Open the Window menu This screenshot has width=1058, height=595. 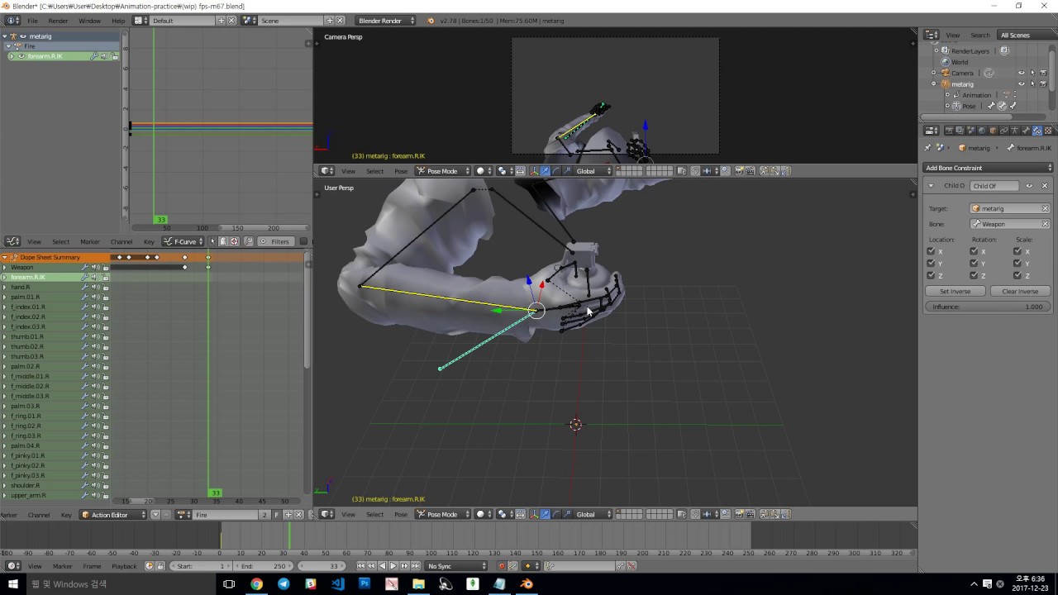(x=89, y=20)
